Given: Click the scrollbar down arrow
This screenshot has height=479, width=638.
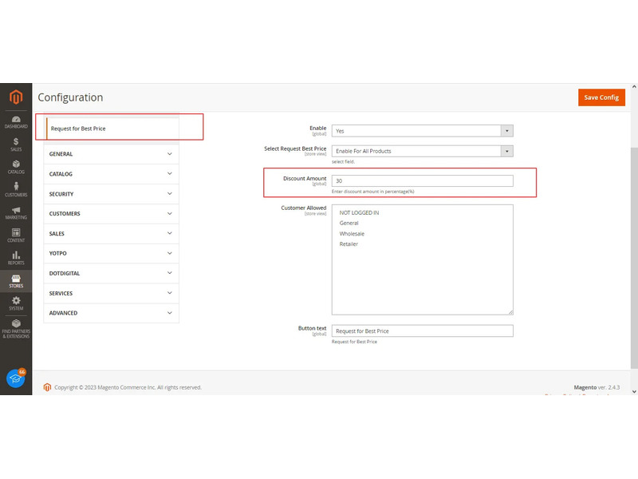Looking at the screenshot, I should (x=634, y=391).
